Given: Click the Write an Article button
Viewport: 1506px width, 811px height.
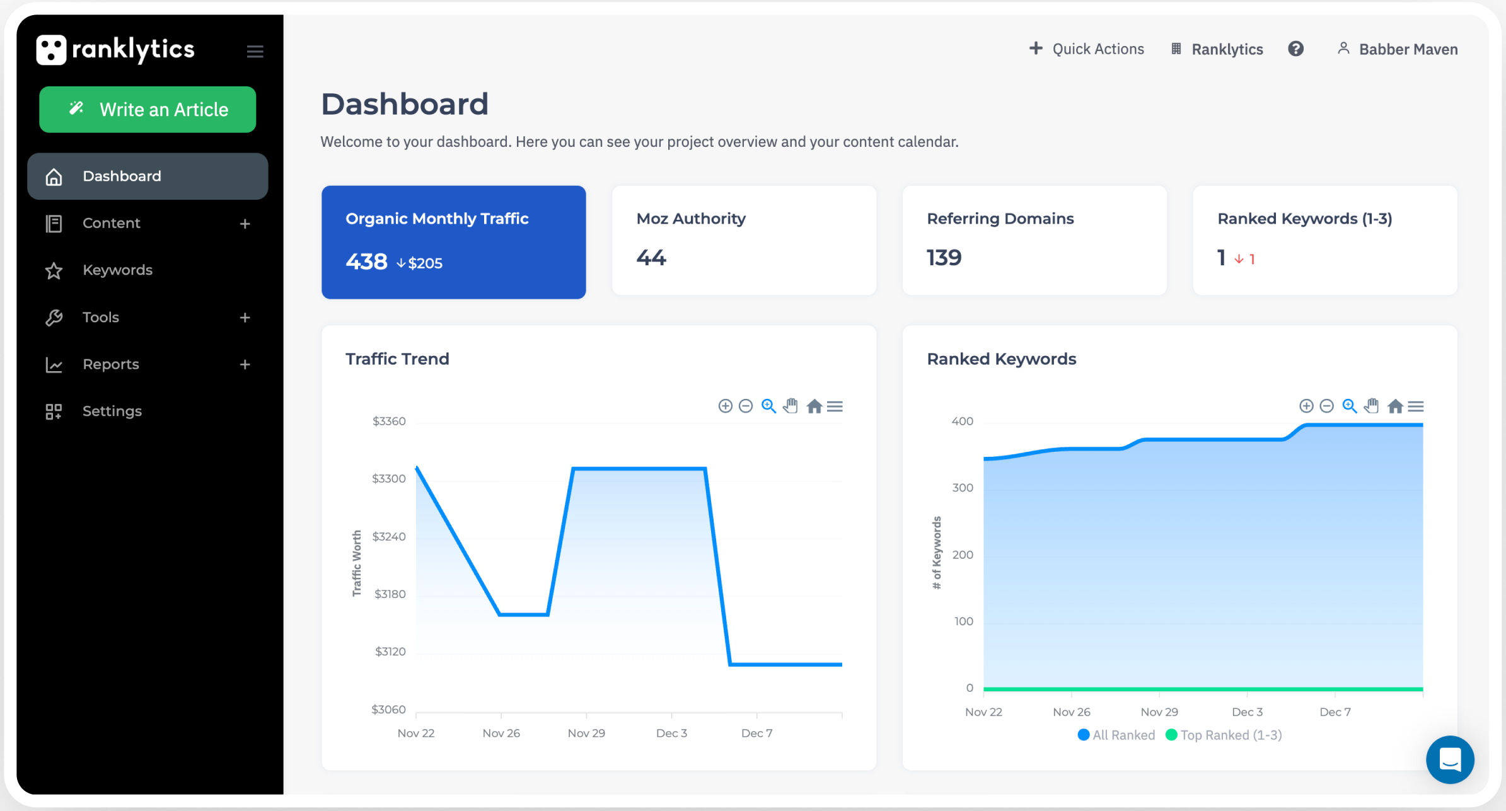Looking at the screenshot, I should (148, 110).
